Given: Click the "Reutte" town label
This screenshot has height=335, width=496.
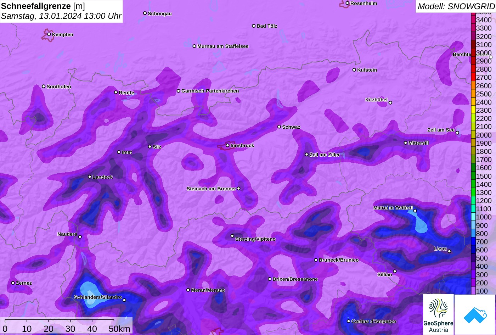Looking at the screenshot, I should tap(126, 93).
